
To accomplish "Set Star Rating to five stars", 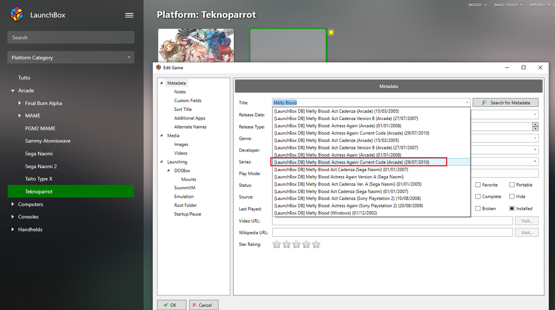I will tap(316, 244).
